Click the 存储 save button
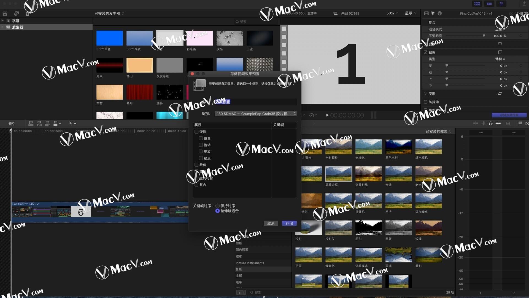This screenshot has width=529, height=298. 289,223
